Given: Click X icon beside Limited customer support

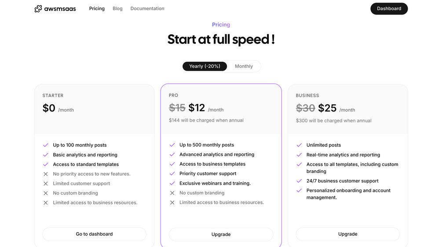Looking at the screenshot, I should pyautogui.click(x=46, y=184).
